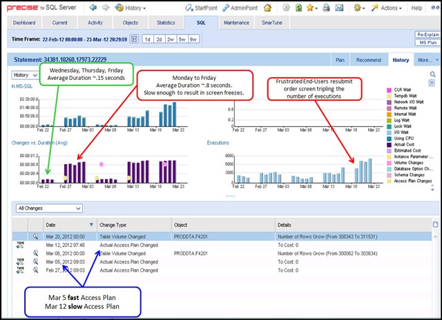This screenshot has width=442, height=320.
Task: Click the Object column header
Action: click(223, 225)
